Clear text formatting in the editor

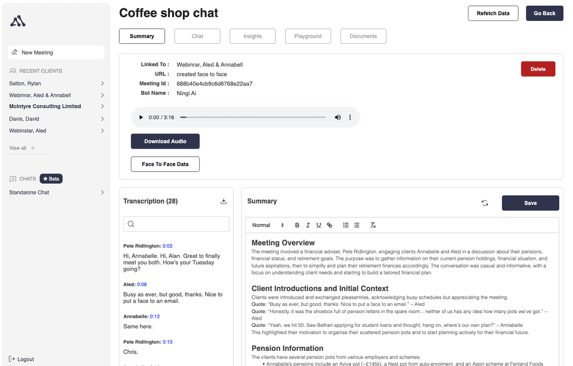[x=373, y=225]
